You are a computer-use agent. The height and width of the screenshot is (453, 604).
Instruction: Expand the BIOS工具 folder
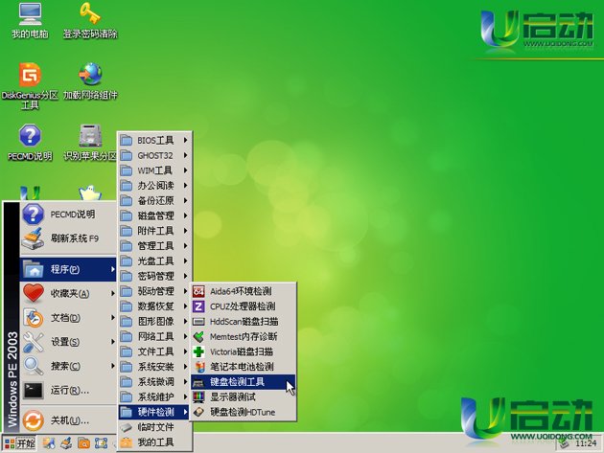[154, 140]
